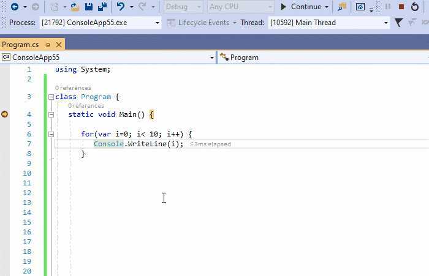Save the file with the single floppy icon

pos(89,7)
